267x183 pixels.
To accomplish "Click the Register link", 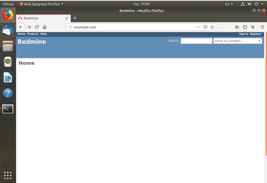I will click(x=256, y=34).
